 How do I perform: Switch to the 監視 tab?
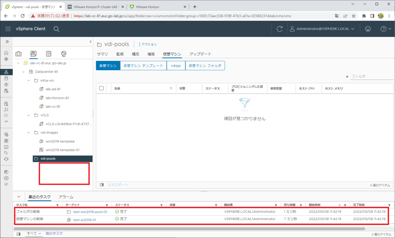point(120,54)
